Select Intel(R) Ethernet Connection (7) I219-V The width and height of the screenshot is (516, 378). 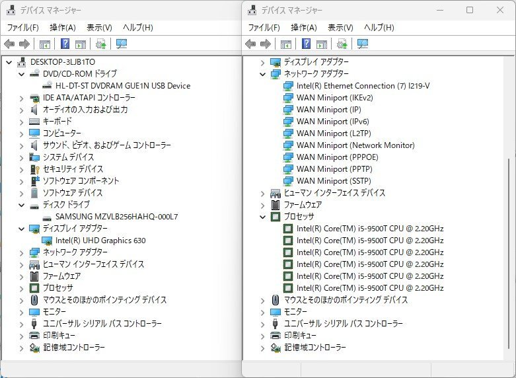click(x=363, y=86)
